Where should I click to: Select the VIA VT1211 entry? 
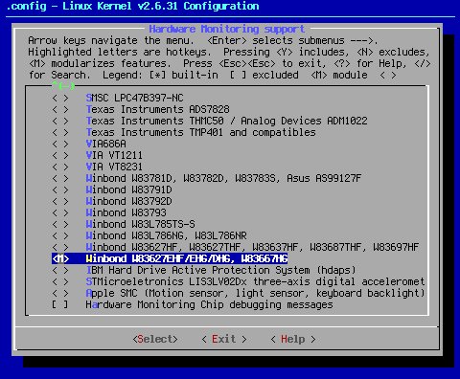click(x=114, y=155)
